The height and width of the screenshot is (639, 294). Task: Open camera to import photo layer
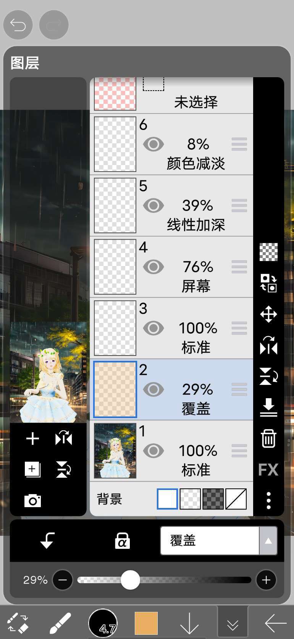coord(32,501)
